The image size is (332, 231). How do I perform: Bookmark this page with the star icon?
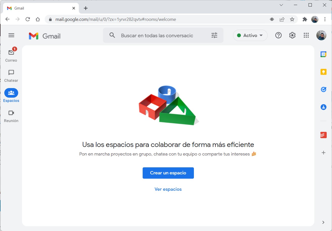[292, 19]
